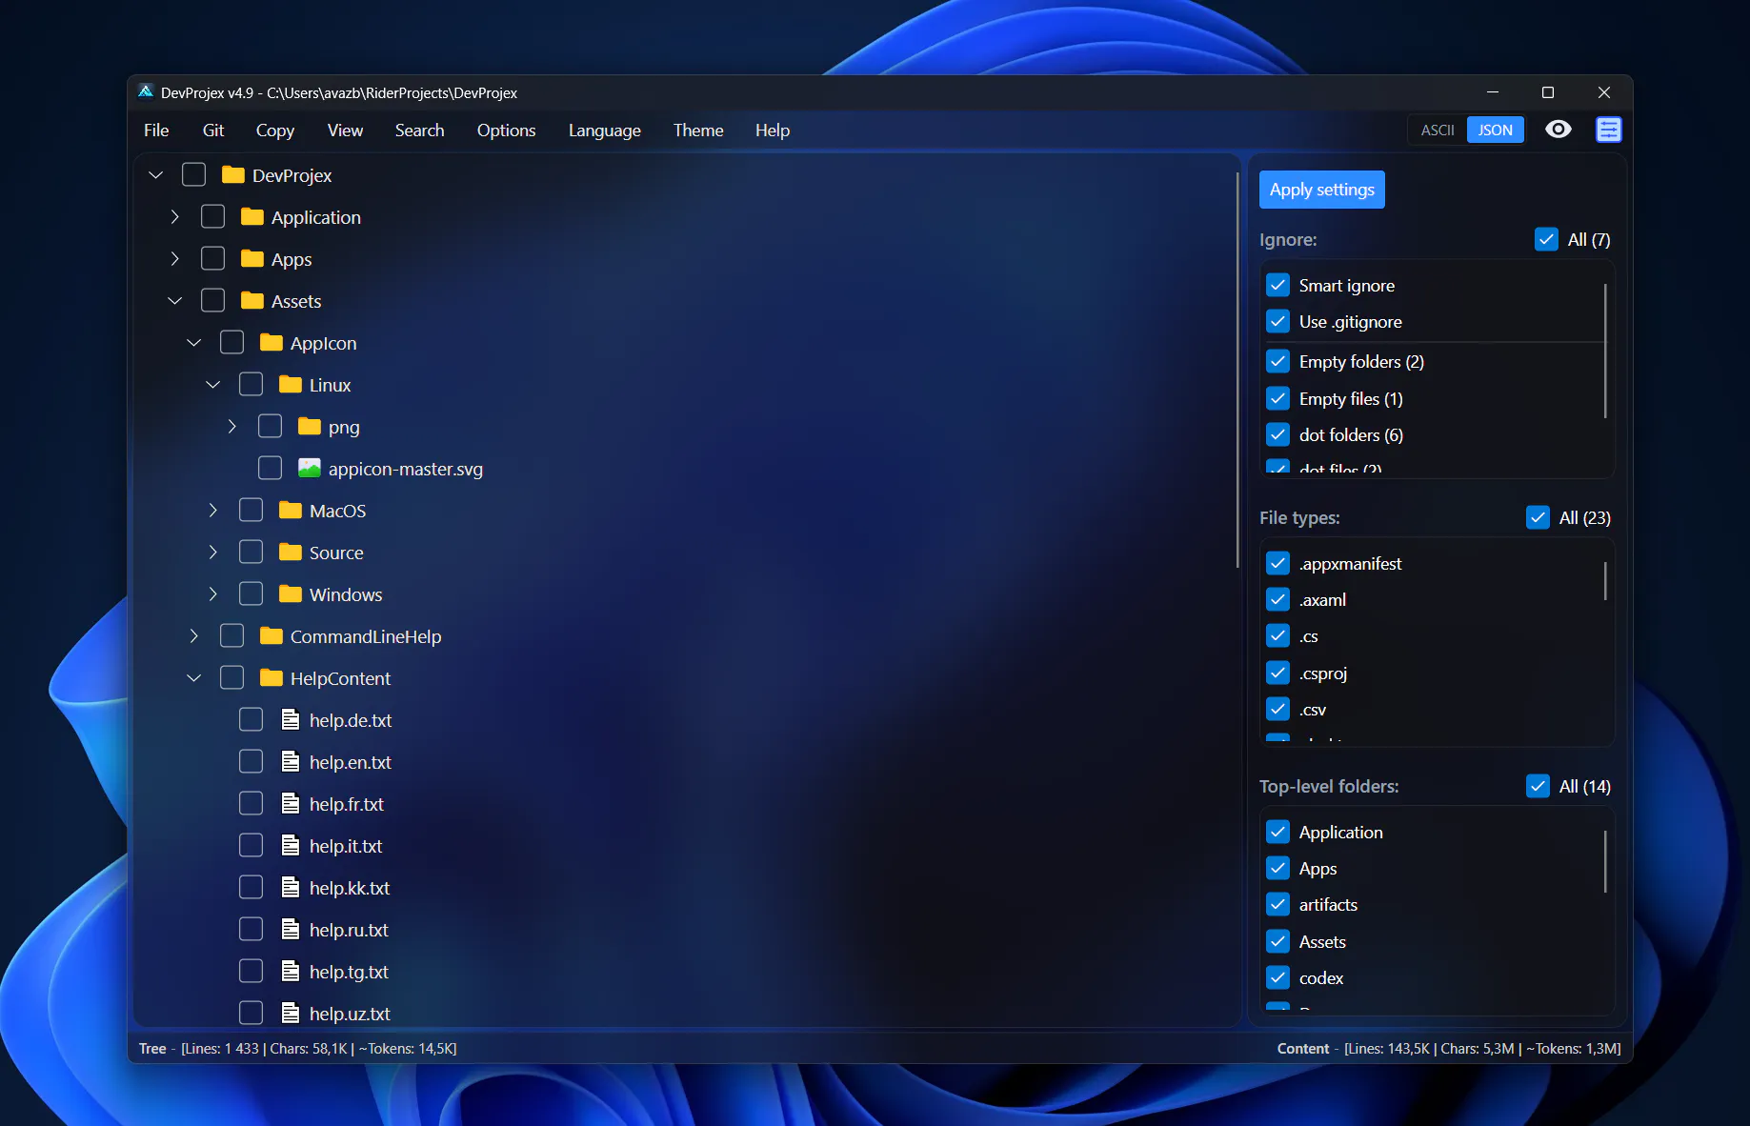Viewport: 1750px width, 1126px height.
Task: Expand the MacOS folder node
Action: [x=212, y=510]
